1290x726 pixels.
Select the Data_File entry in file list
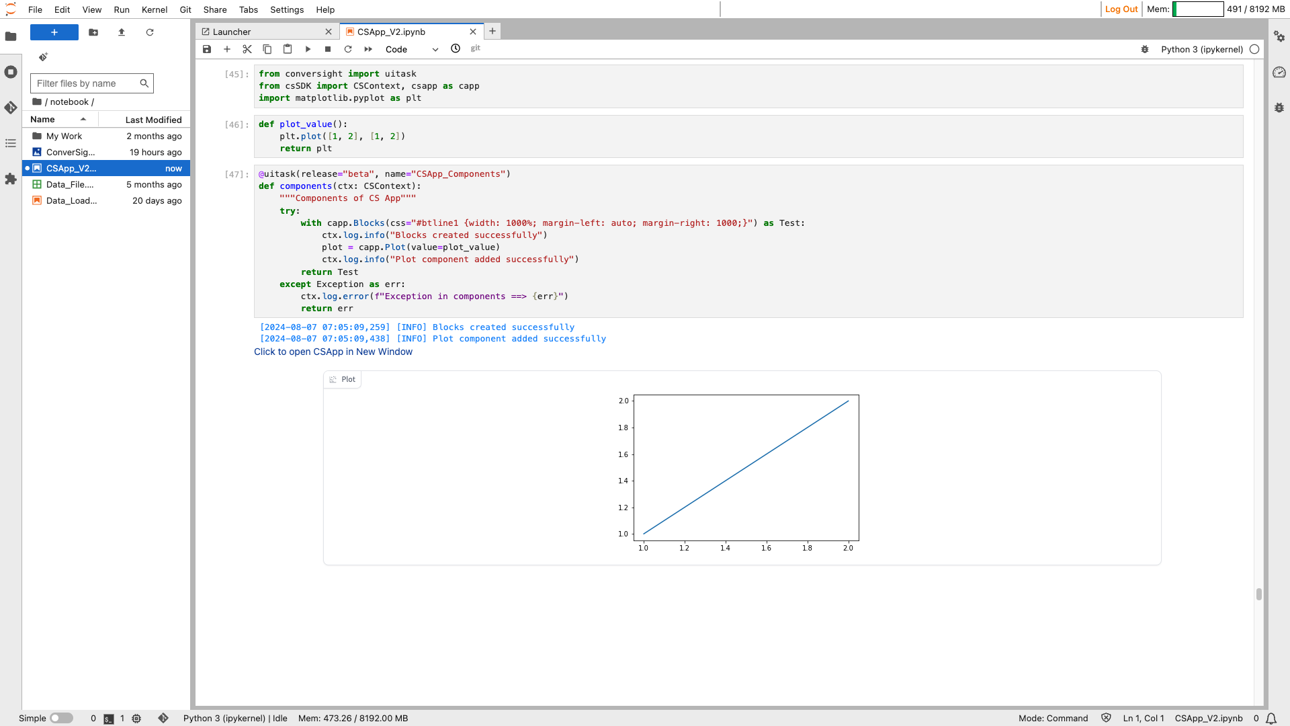point(106,184)
